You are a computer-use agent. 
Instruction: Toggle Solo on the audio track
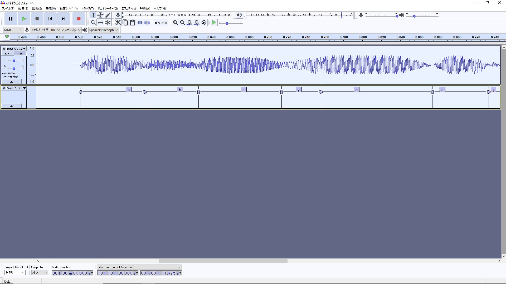pos(20,53)
